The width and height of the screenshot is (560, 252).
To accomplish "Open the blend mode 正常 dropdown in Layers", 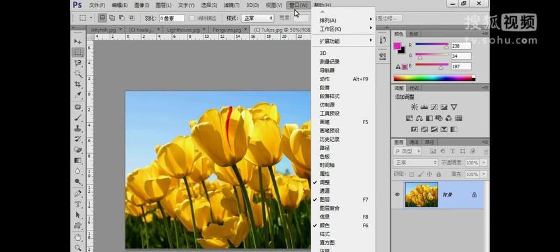I will pyautogui.click(x=415, y=163).
